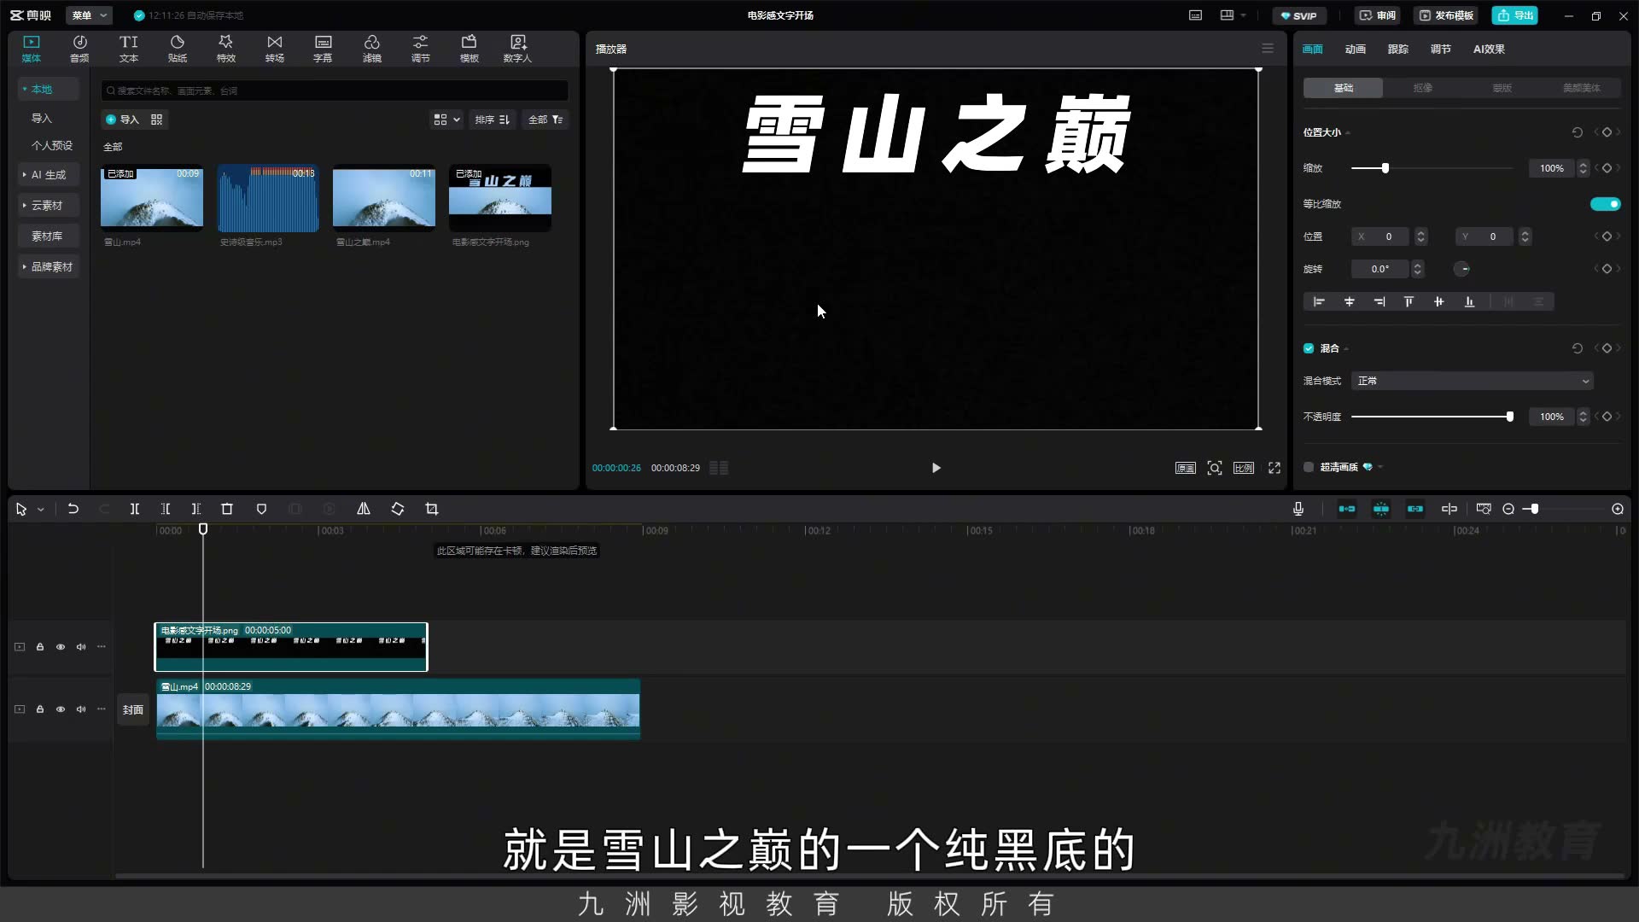This screenshot has width=1639, height=922.
Task: Open the Captions (字幕) panel
Action: coord(323,49)
